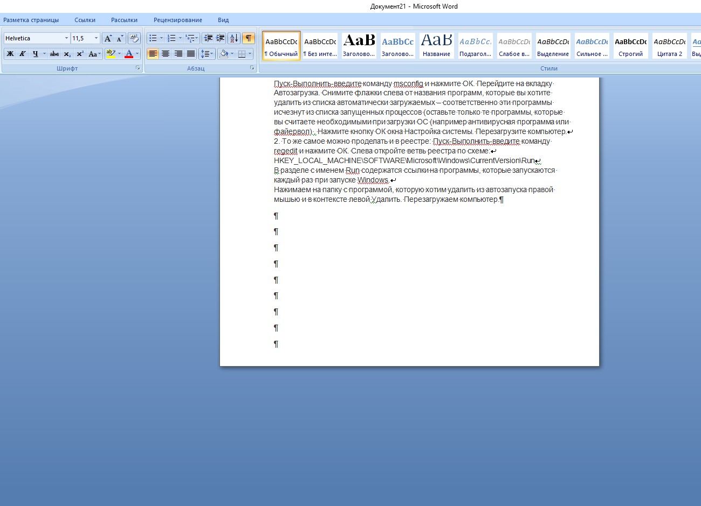
Task: Click the HKEY_LOCAL_MACHINE registry path text
Action: tap(404, 160)
